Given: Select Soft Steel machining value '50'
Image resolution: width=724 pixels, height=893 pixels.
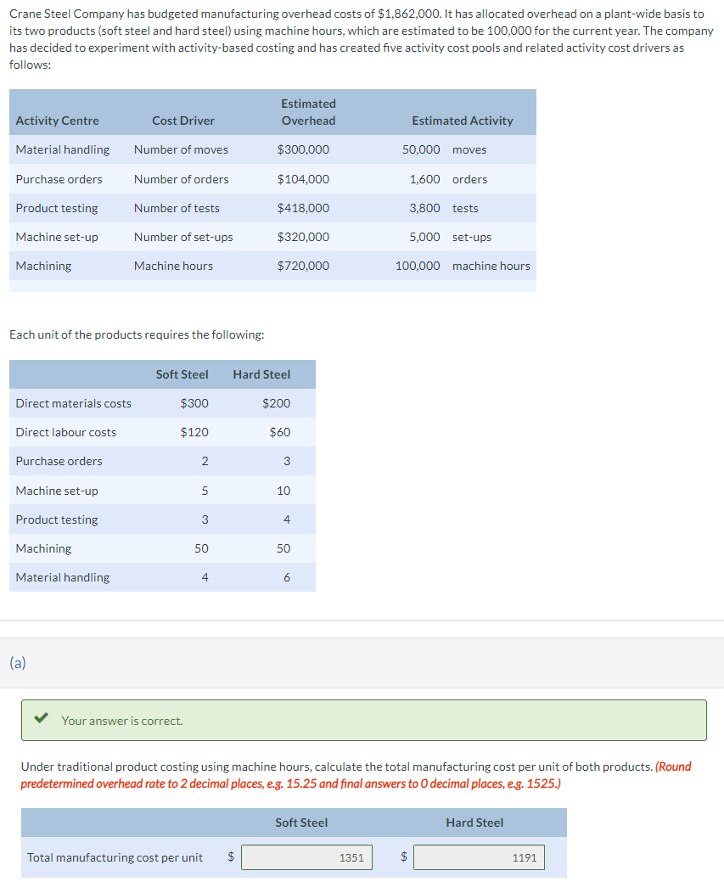Looking at the screenshot, I should pos(202,548).
